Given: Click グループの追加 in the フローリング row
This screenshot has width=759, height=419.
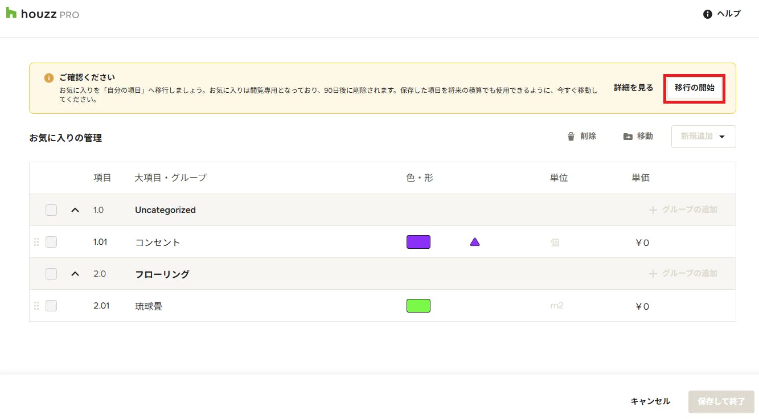Looking at the screenshot, I should (x=683, y=274).
